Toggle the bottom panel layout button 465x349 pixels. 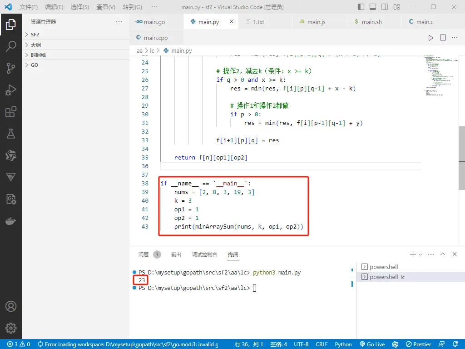(x=373, y=7)
